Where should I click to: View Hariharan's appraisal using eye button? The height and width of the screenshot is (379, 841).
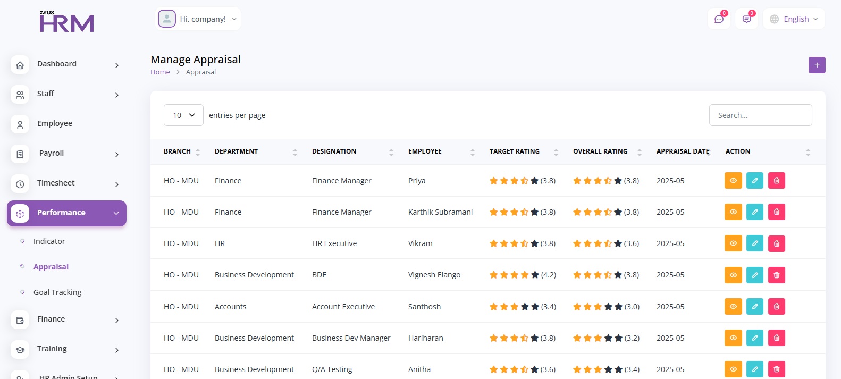[x=733, y=338]
